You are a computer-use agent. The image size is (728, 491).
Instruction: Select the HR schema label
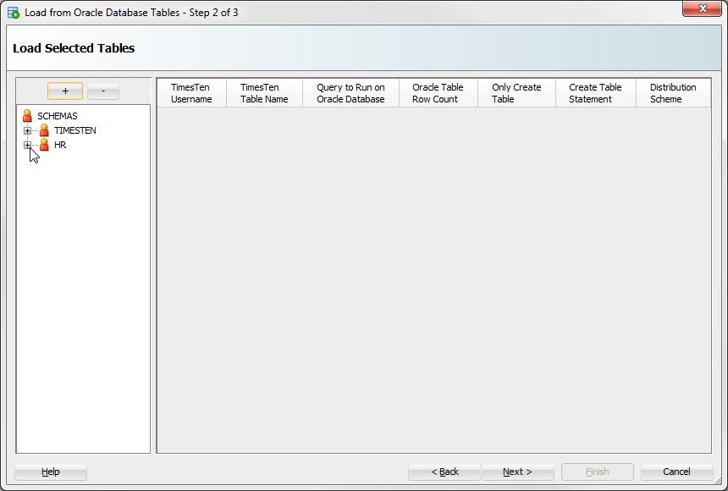[x=60, y=145]
